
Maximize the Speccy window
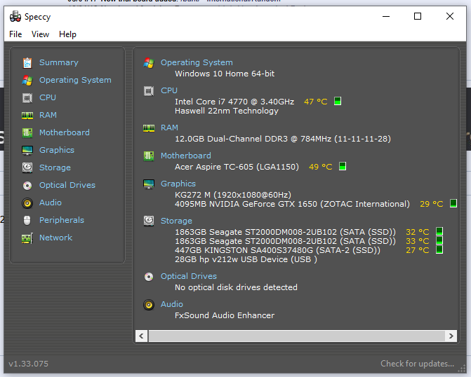418,16
